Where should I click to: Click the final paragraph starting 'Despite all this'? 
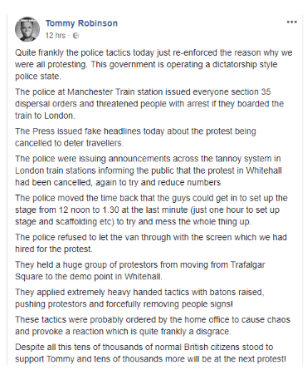pyautogui.click(x=150, y=353)
